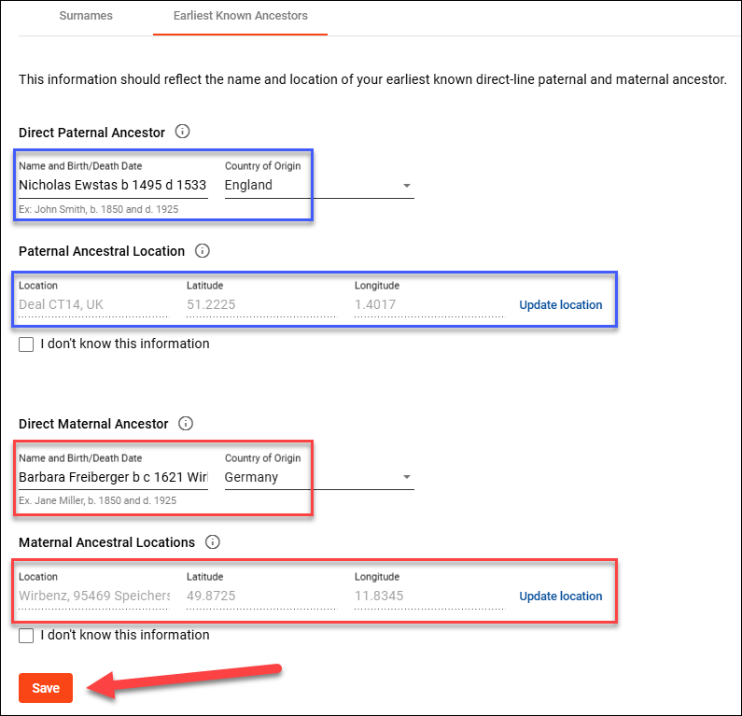Image resolution: width=742 pixels, height=716 pixels.
Task: Check maternal 'I don't know this information' box
Action: (26, 636)
